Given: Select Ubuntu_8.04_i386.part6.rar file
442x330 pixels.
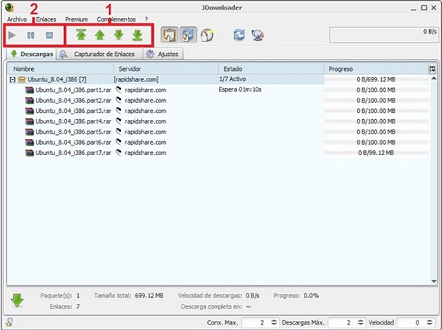Looking at the screenshot, I should pyautogui.click(x=73, y=142).
